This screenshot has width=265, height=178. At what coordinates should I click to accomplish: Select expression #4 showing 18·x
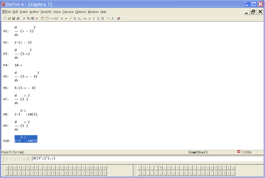pos(18,65)
